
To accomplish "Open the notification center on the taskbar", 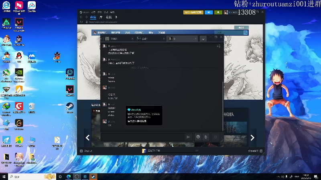I will coord(316,176).
